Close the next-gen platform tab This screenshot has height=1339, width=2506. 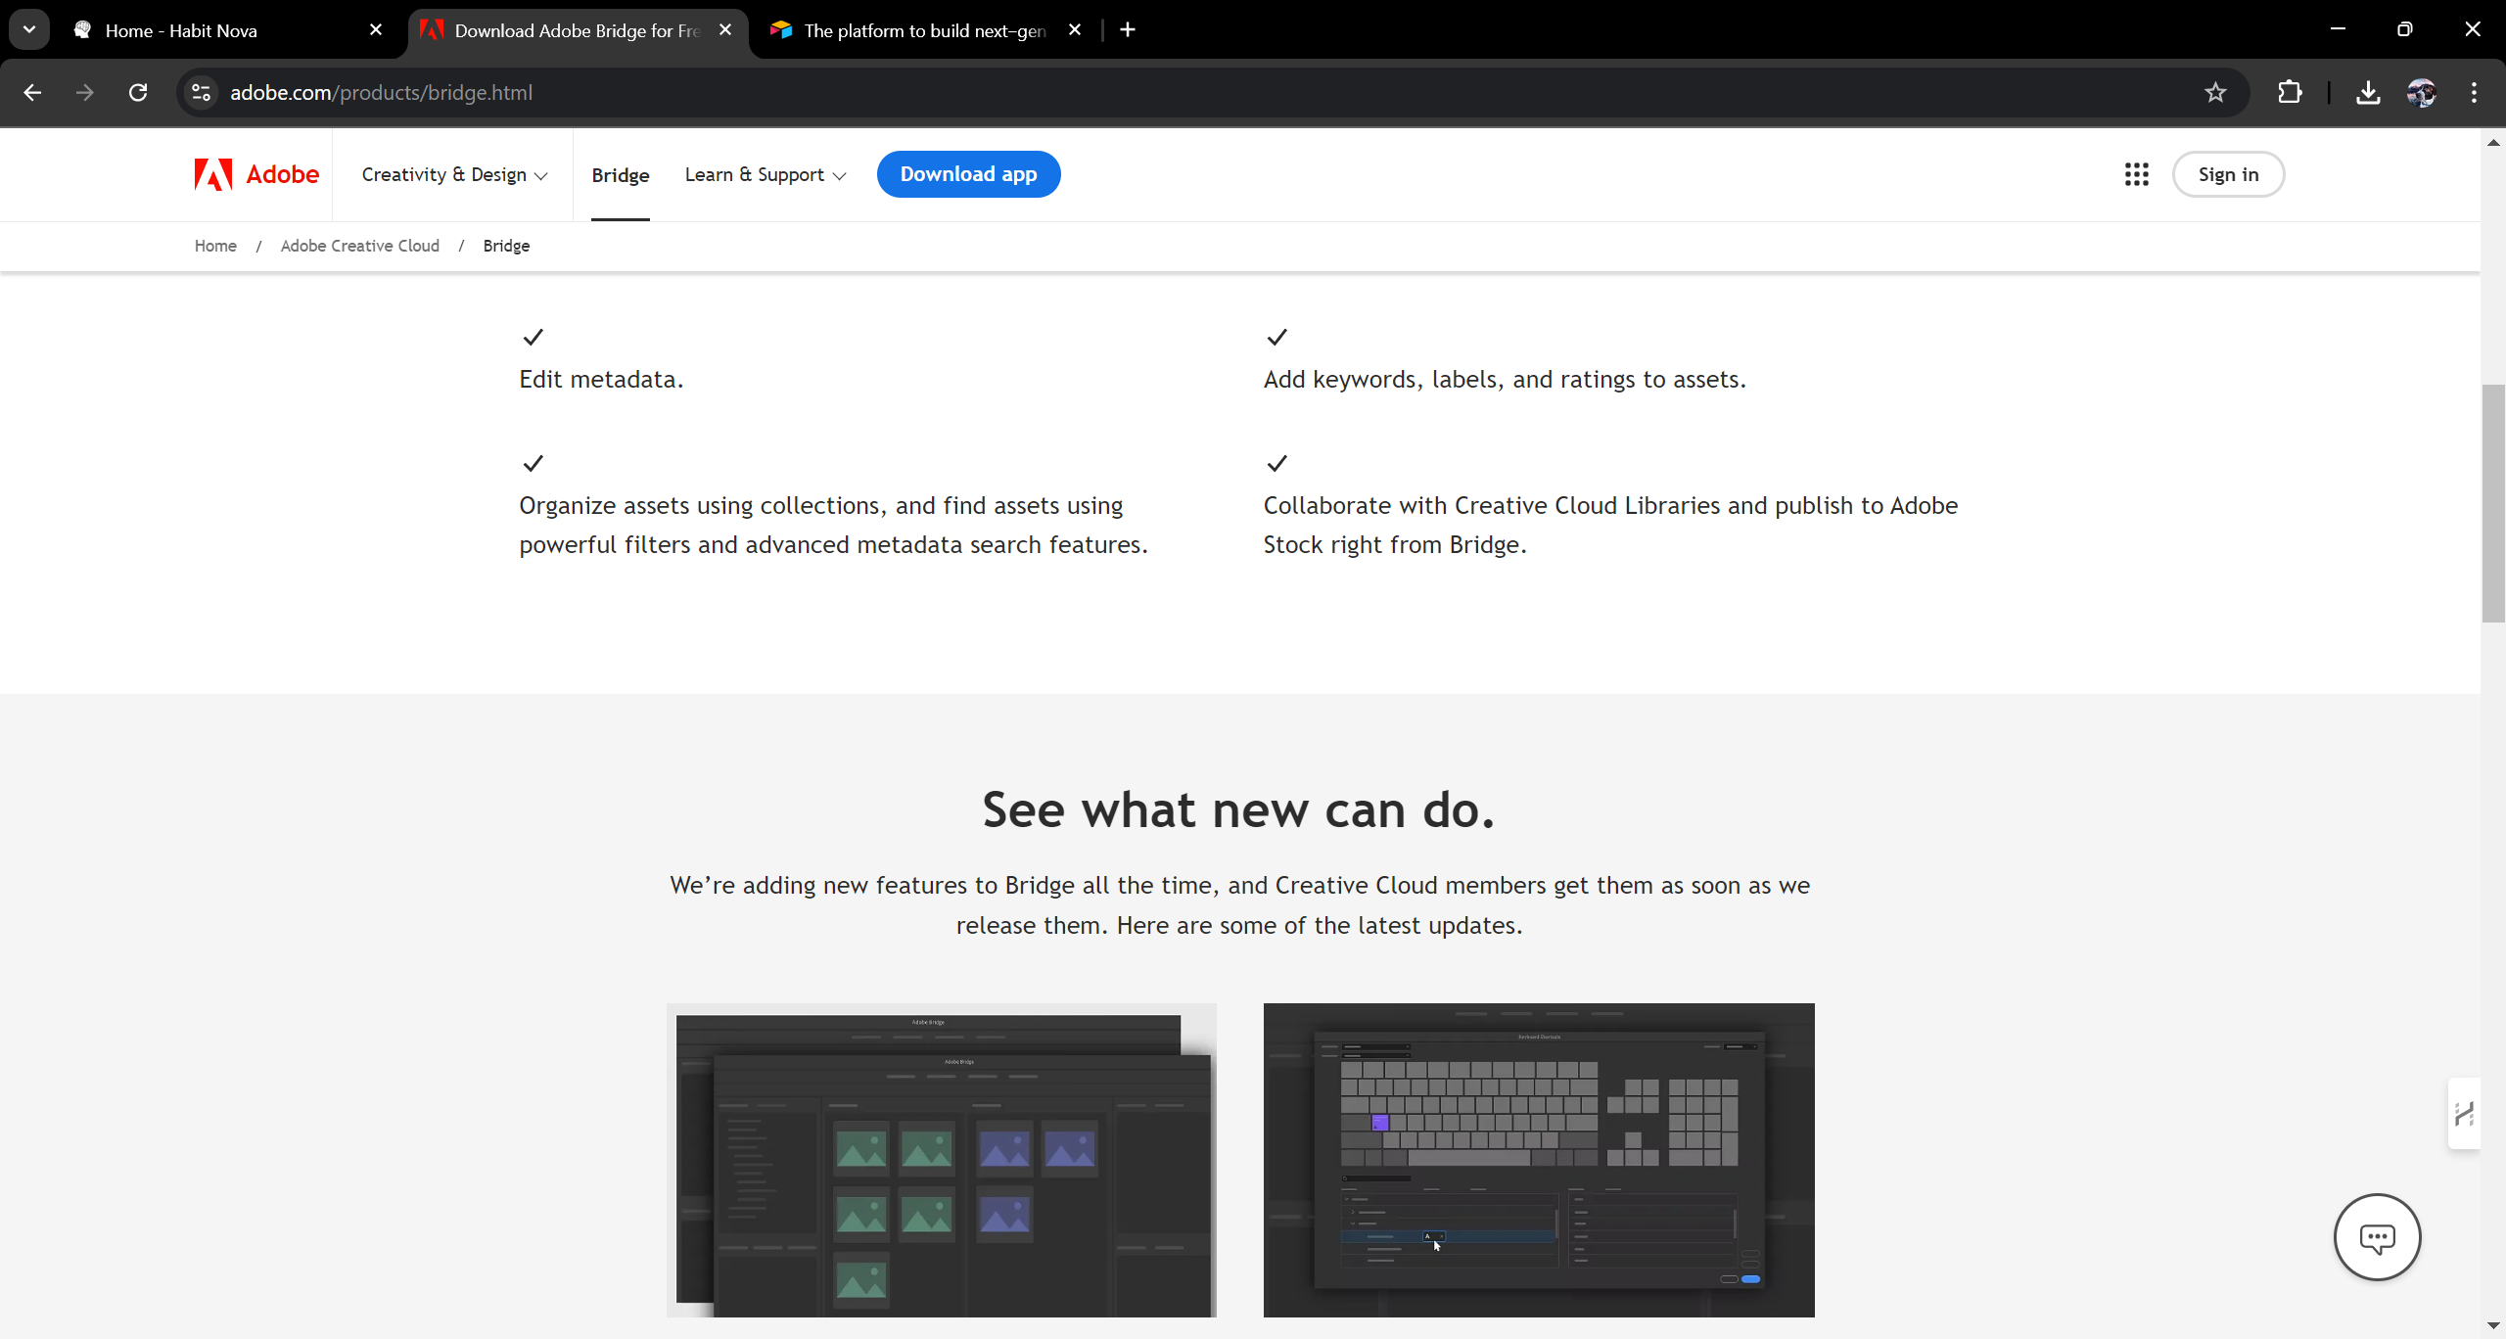tap(1075, 29)
